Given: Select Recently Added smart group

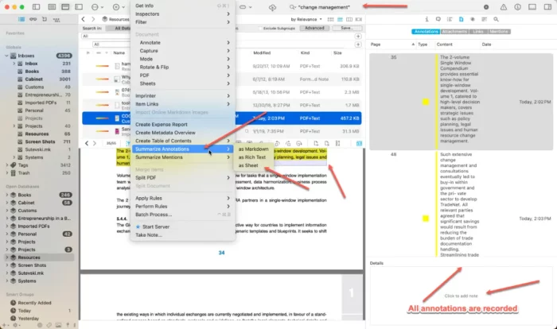Looking at the screenshot, I should [34, 303].
